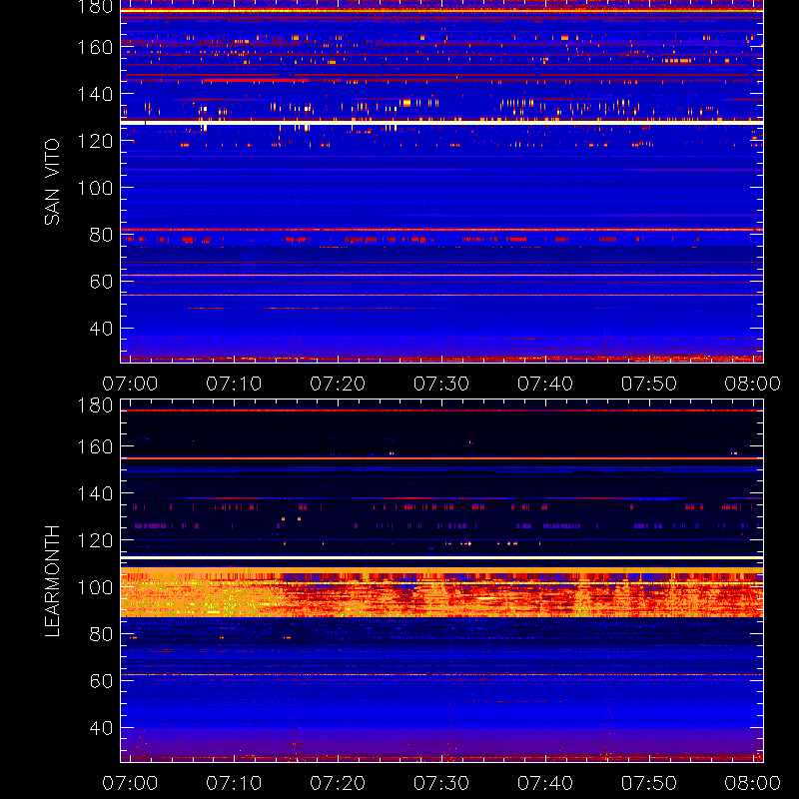799x799 pixels.
Task: Select the 160 tick label on San Vito axis
Action: (x=95, y=47)
